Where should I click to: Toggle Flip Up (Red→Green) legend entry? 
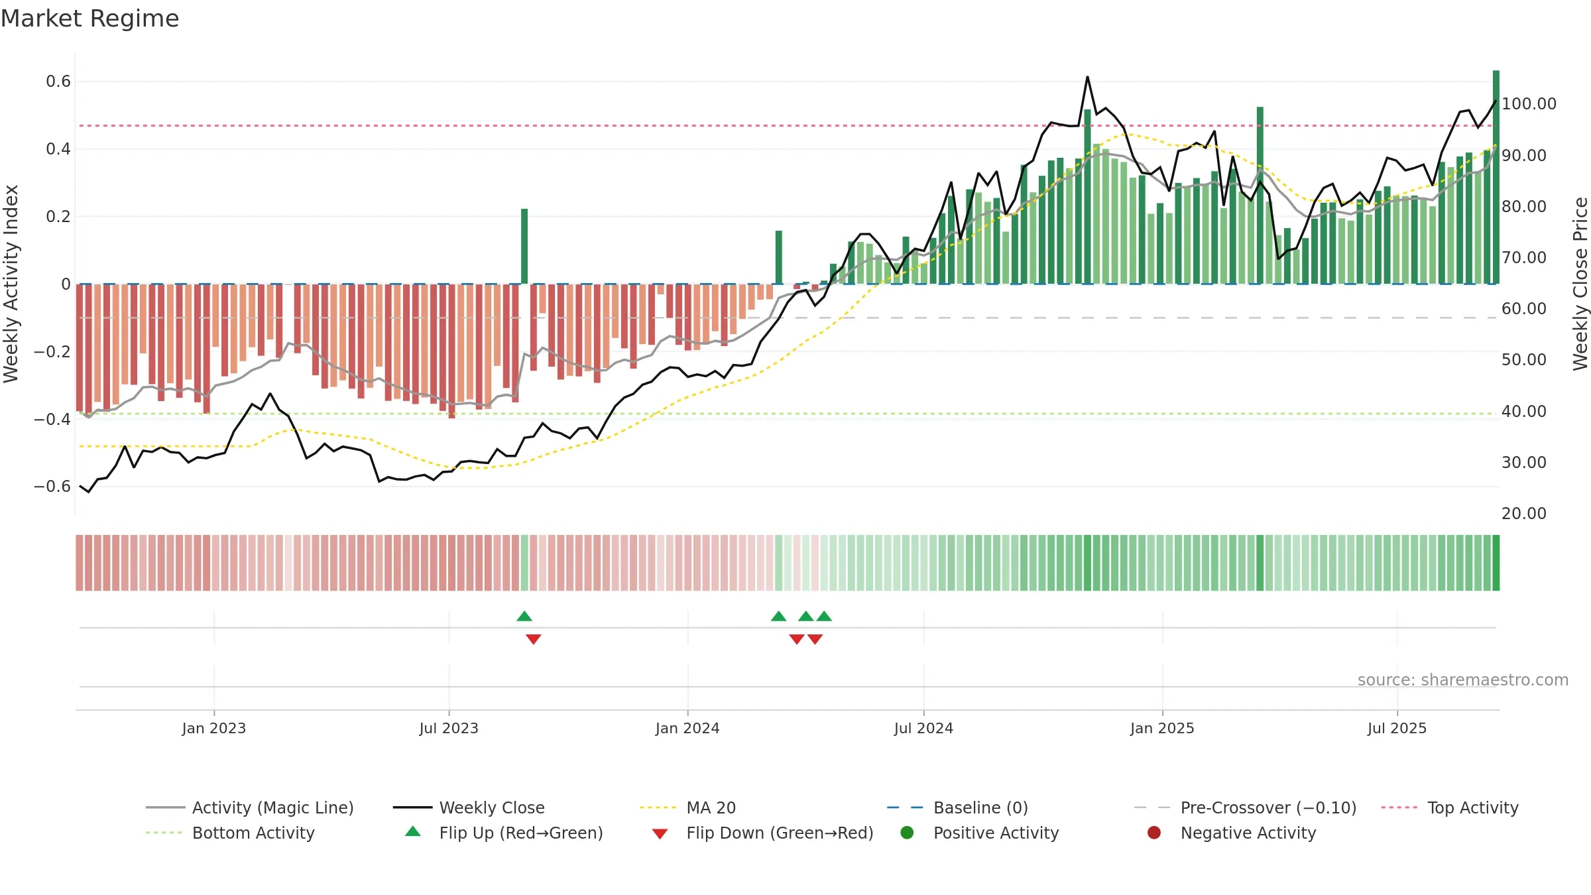(x=504, y=833)
